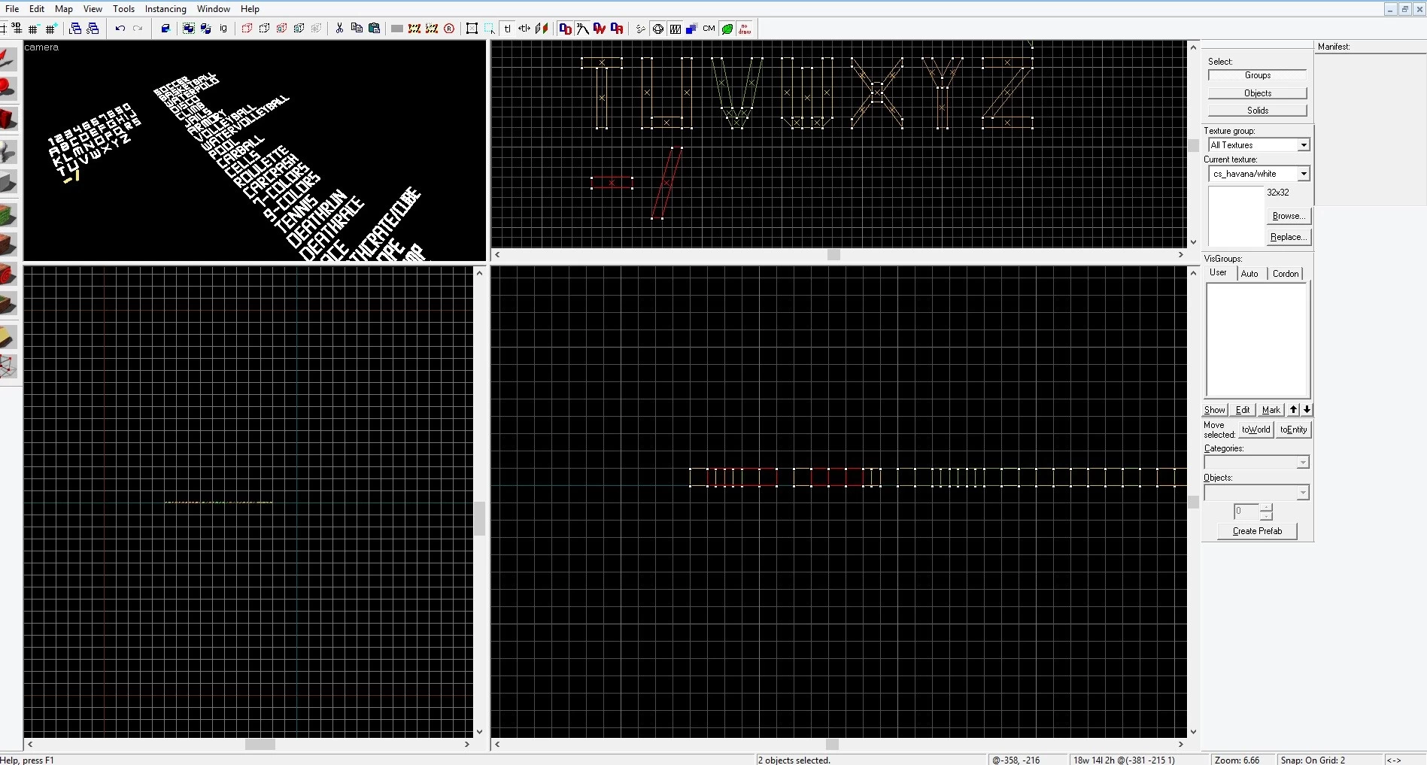The height and width of the screenshot is (765, 1427).
Task: Ungroup the selected objects
Action: pos(206,29)
